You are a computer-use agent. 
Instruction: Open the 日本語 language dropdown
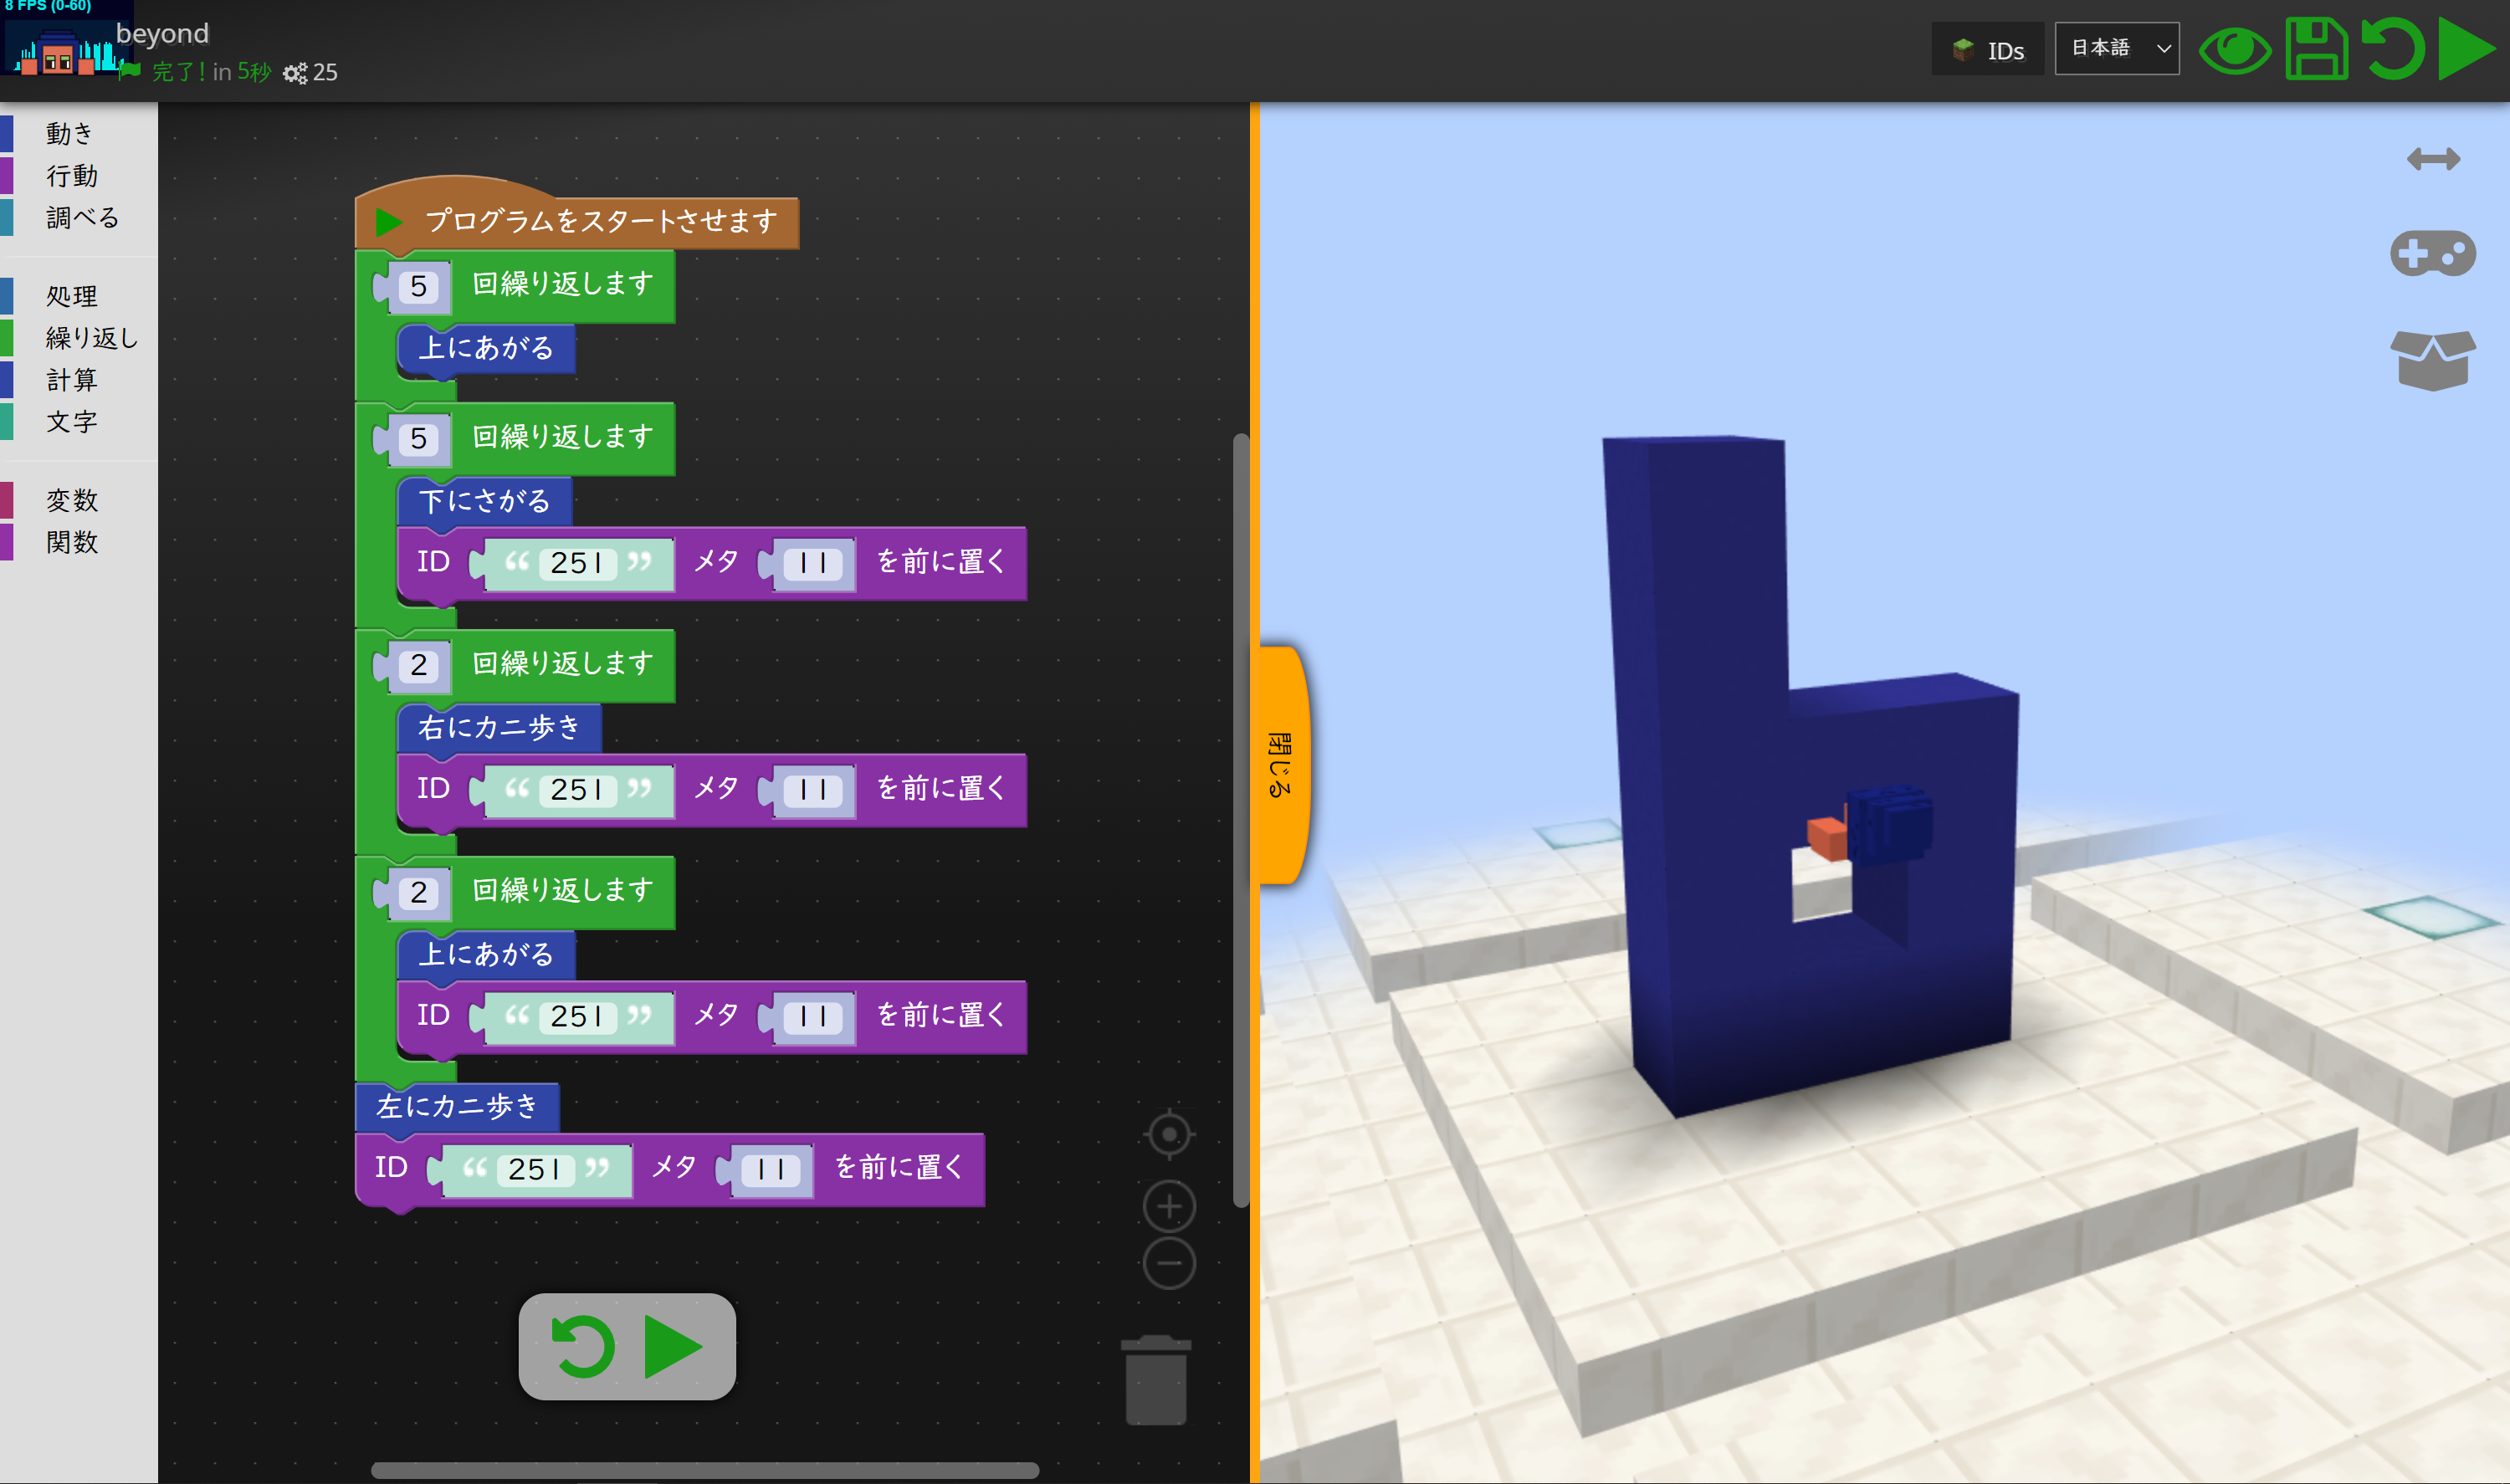click(2116, 48)
